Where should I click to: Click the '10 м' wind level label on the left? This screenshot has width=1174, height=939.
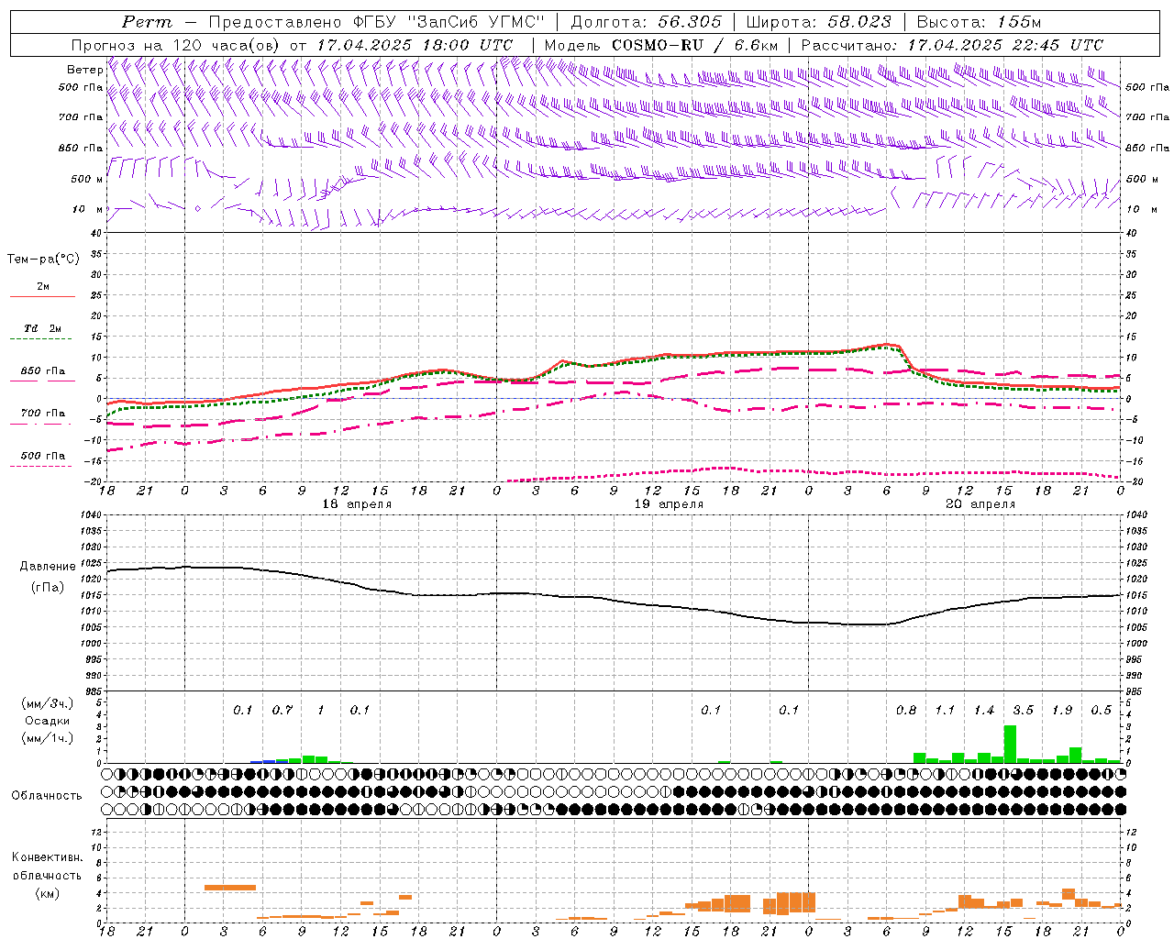point(86,209)
